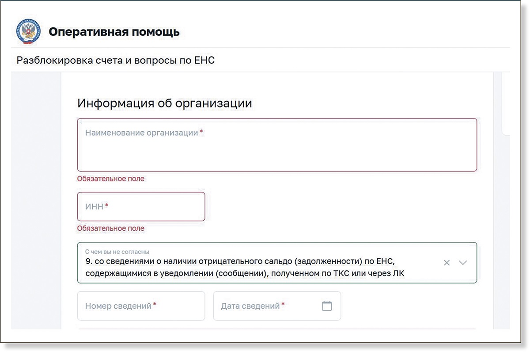Click the red asterisk beside "Наименование организации"
The image size is (530, 352).
click(201, 132)
